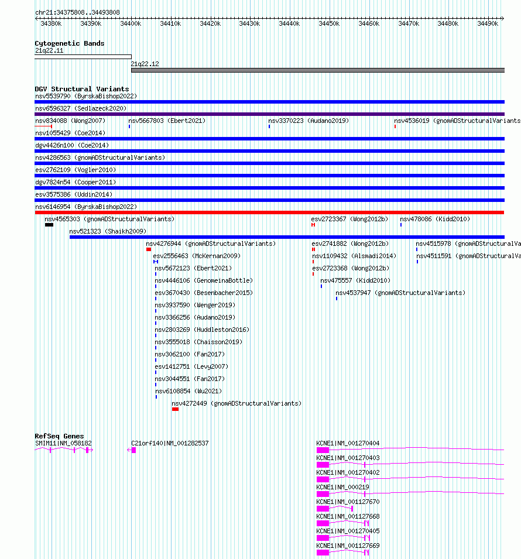
Task: Open KCNE1|NM_001270405 transcript
Action: [348, 531]
